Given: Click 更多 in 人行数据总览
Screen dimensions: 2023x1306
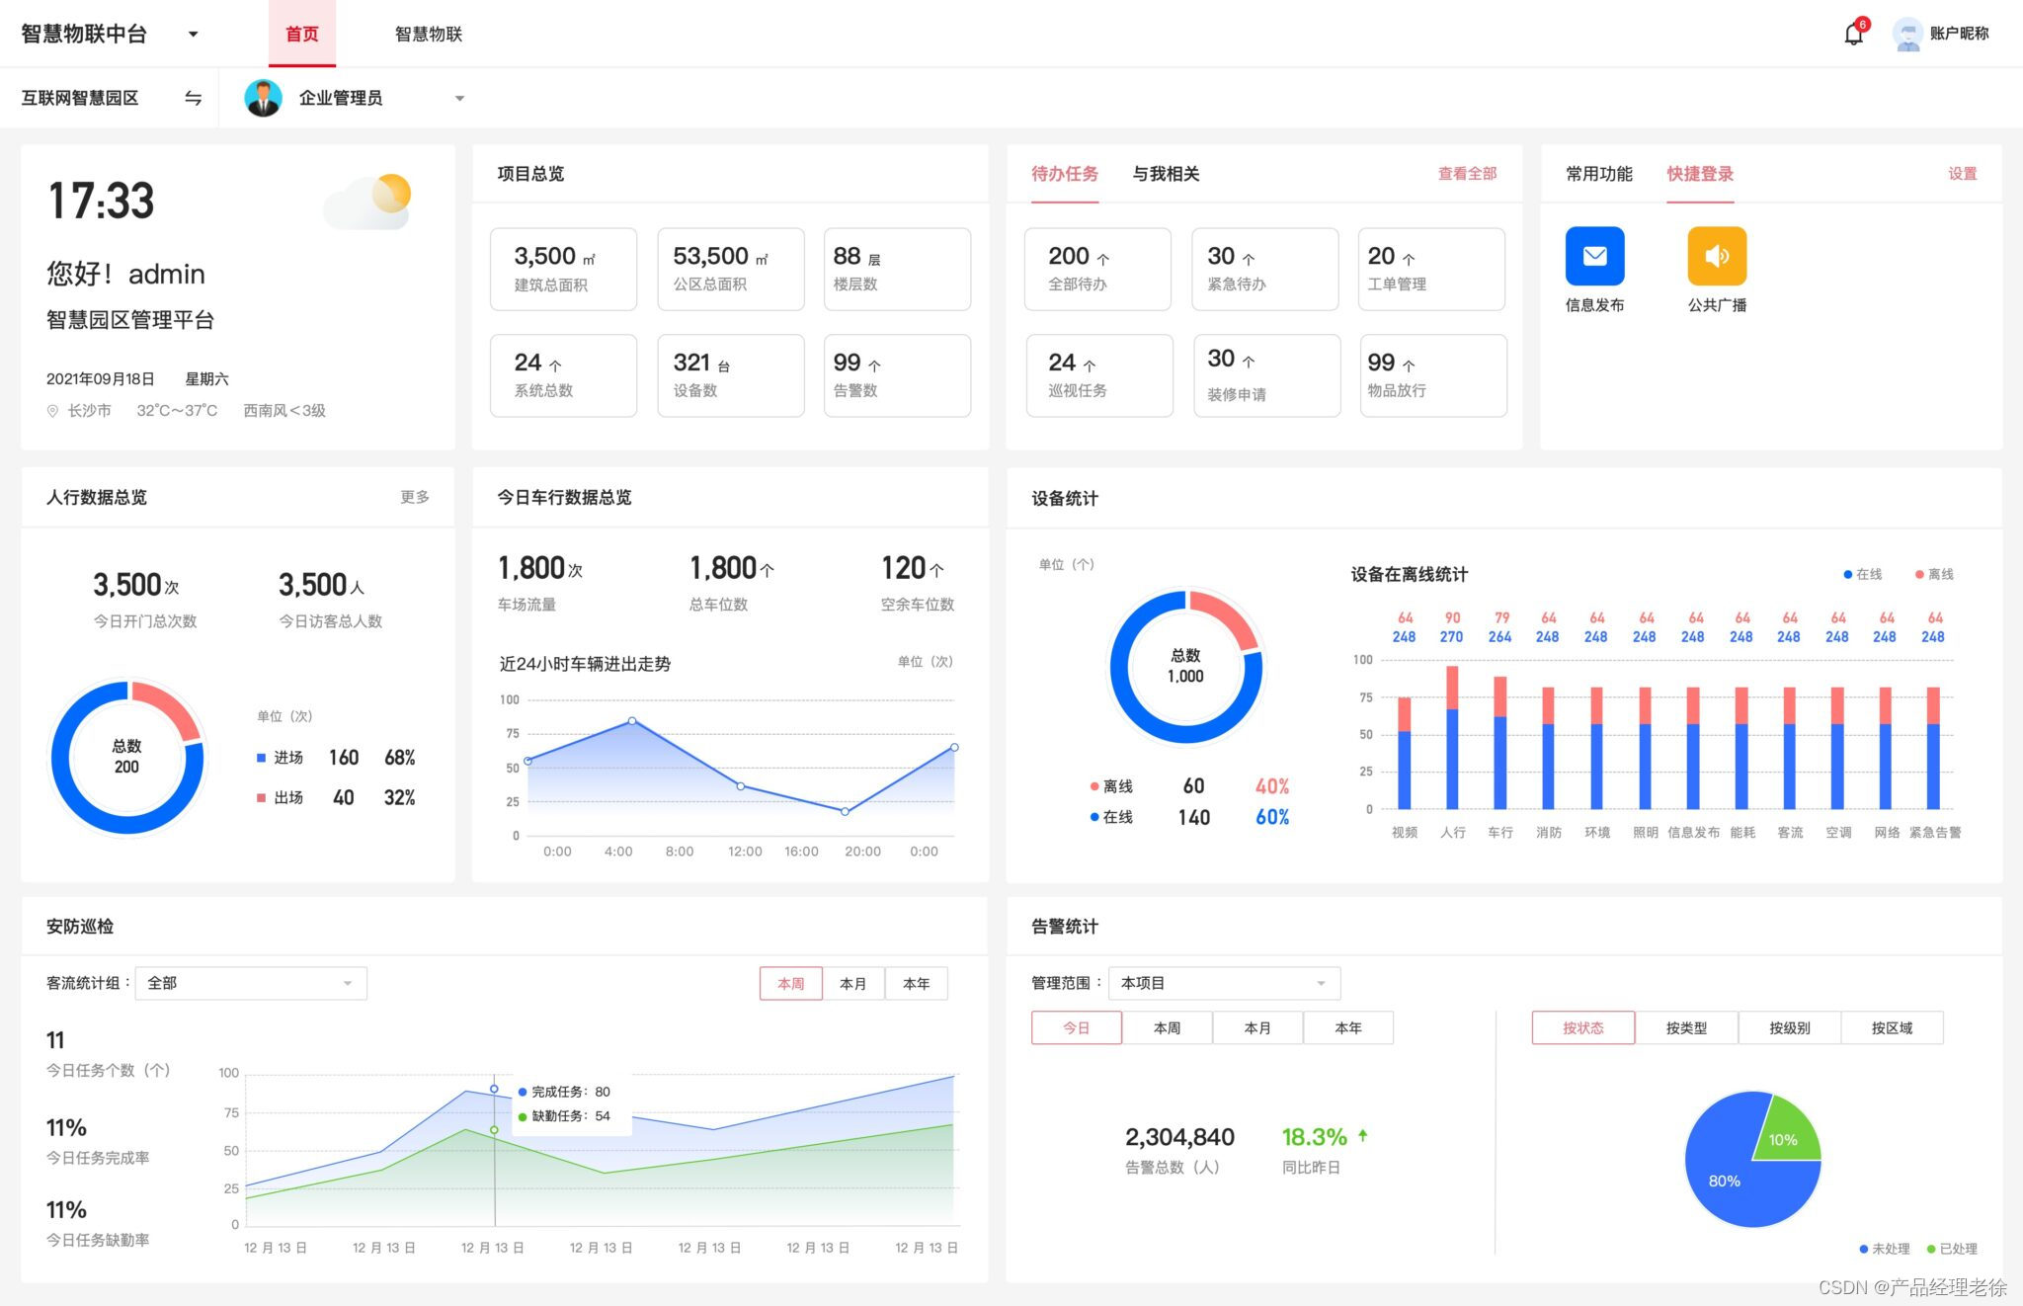Looking at the screenshot, I should pyautogui.click(x=414, y=497).
